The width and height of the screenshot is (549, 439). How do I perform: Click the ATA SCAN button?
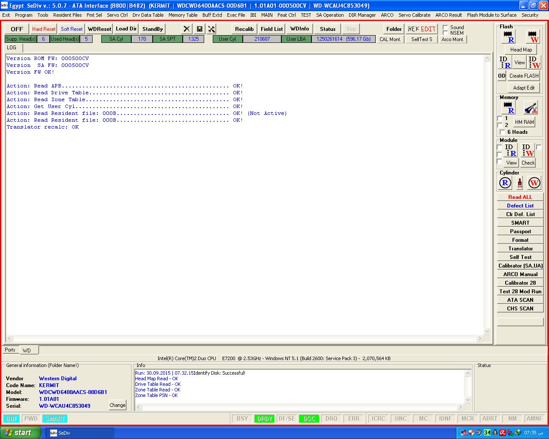pos(520,300)
